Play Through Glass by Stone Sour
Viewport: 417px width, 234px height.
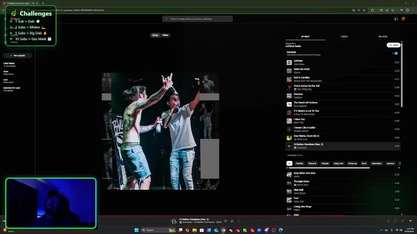tap(343, 183)
